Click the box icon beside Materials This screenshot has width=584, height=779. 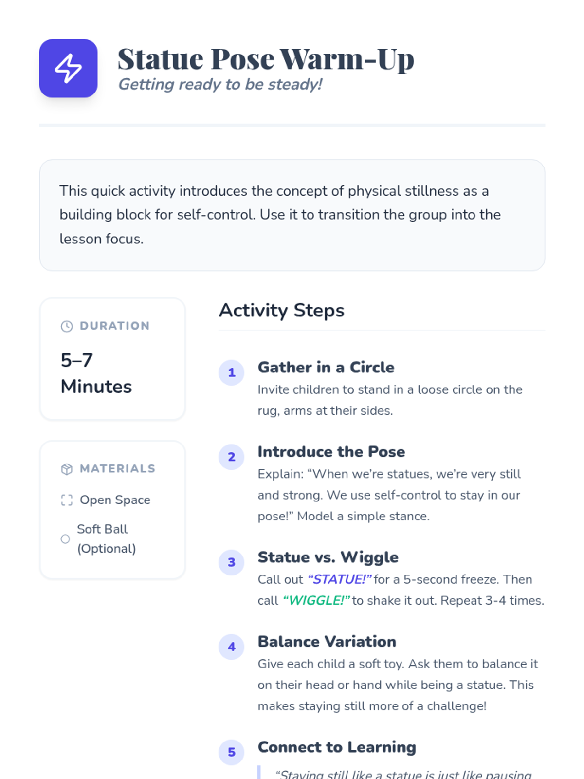pyautogui.click(x=67, y=469)
